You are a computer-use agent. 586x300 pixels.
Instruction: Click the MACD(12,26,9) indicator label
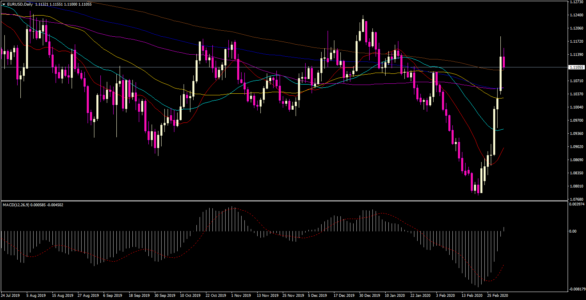coord(15,205)
